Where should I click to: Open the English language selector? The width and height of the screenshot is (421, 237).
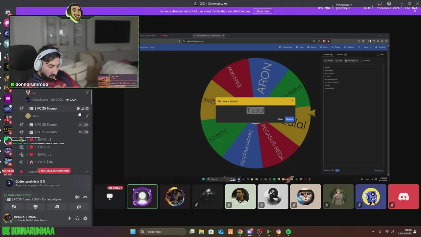(x=381, y=47)
